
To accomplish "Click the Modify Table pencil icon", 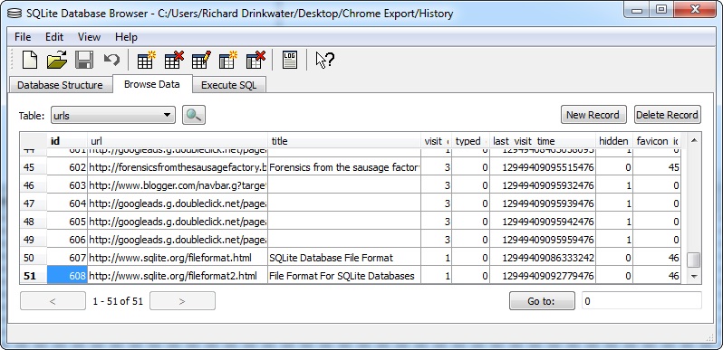I will [201, 61].
